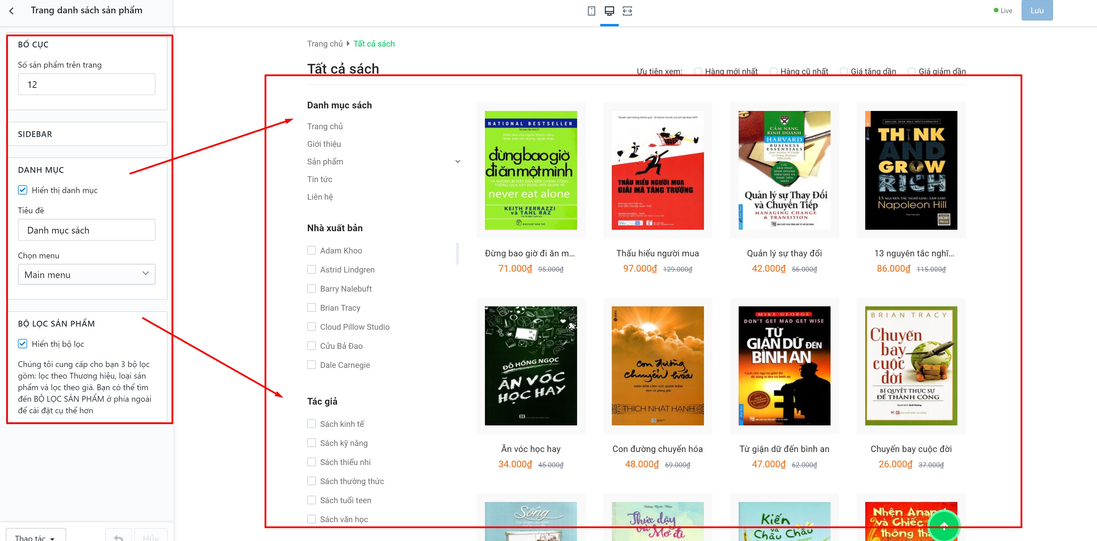
Task: Go back using the left arrow icon
Action: [x=12, y=11]
